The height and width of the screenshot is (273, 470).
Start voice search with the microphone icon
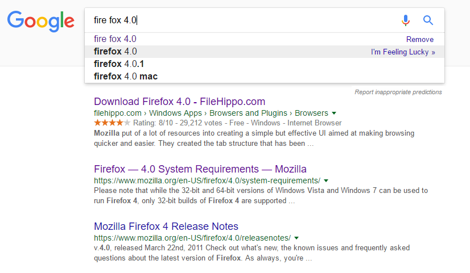click(405, 20)
